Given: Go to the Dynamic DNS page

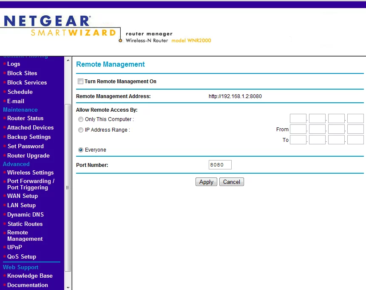Looking at the screenshot, I should click(26, 214).
